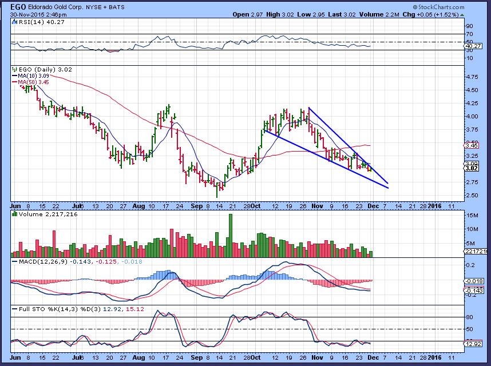Click the RSI(14) indicator icon
491x366 pixels.
pyautogui.click(x=14, y=22)
